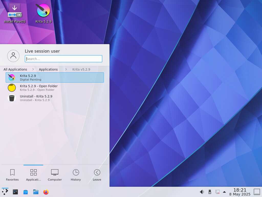Open the audio volume tray icon
The width and height of the screenshot is (262, 197).
pos(202,192)
